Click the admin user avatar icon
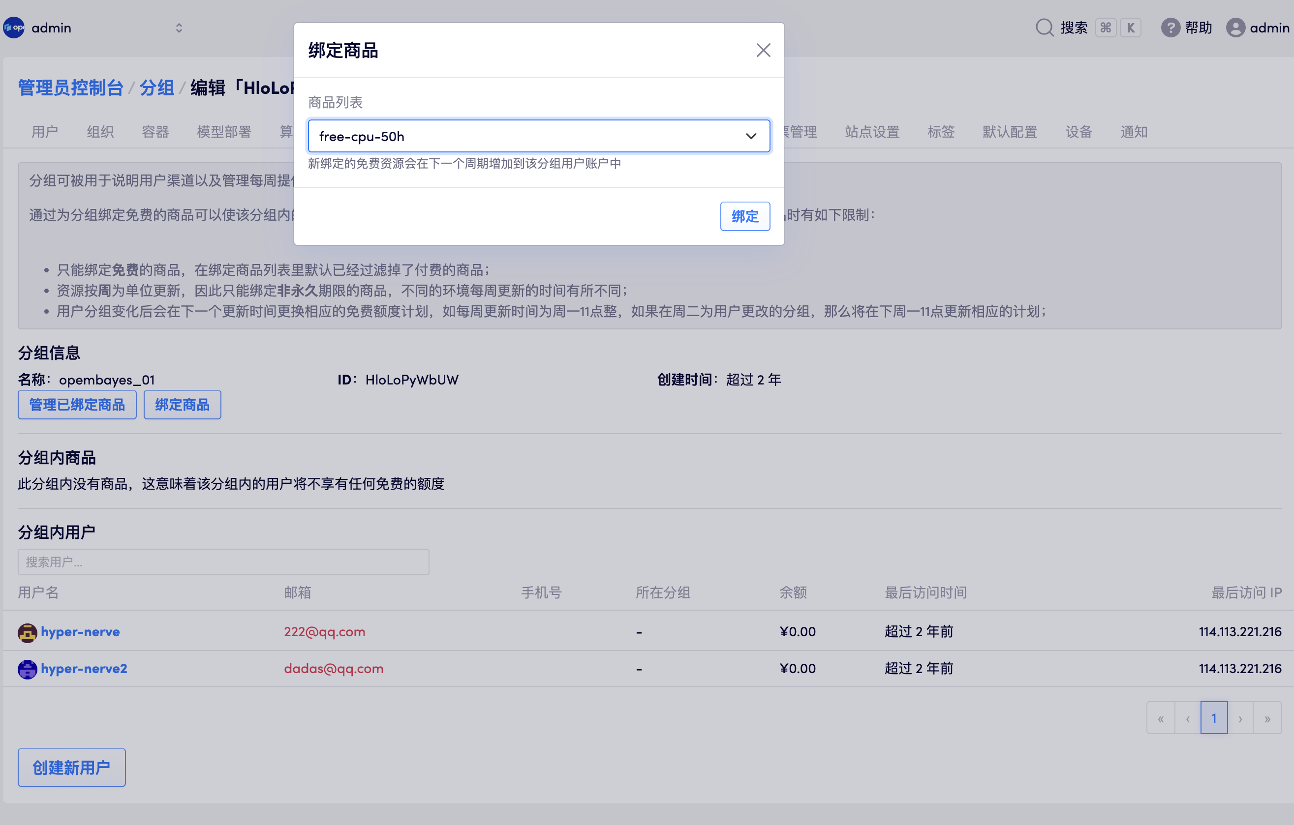Viewport: 1294px width, 825px height. pos(1235,28)
